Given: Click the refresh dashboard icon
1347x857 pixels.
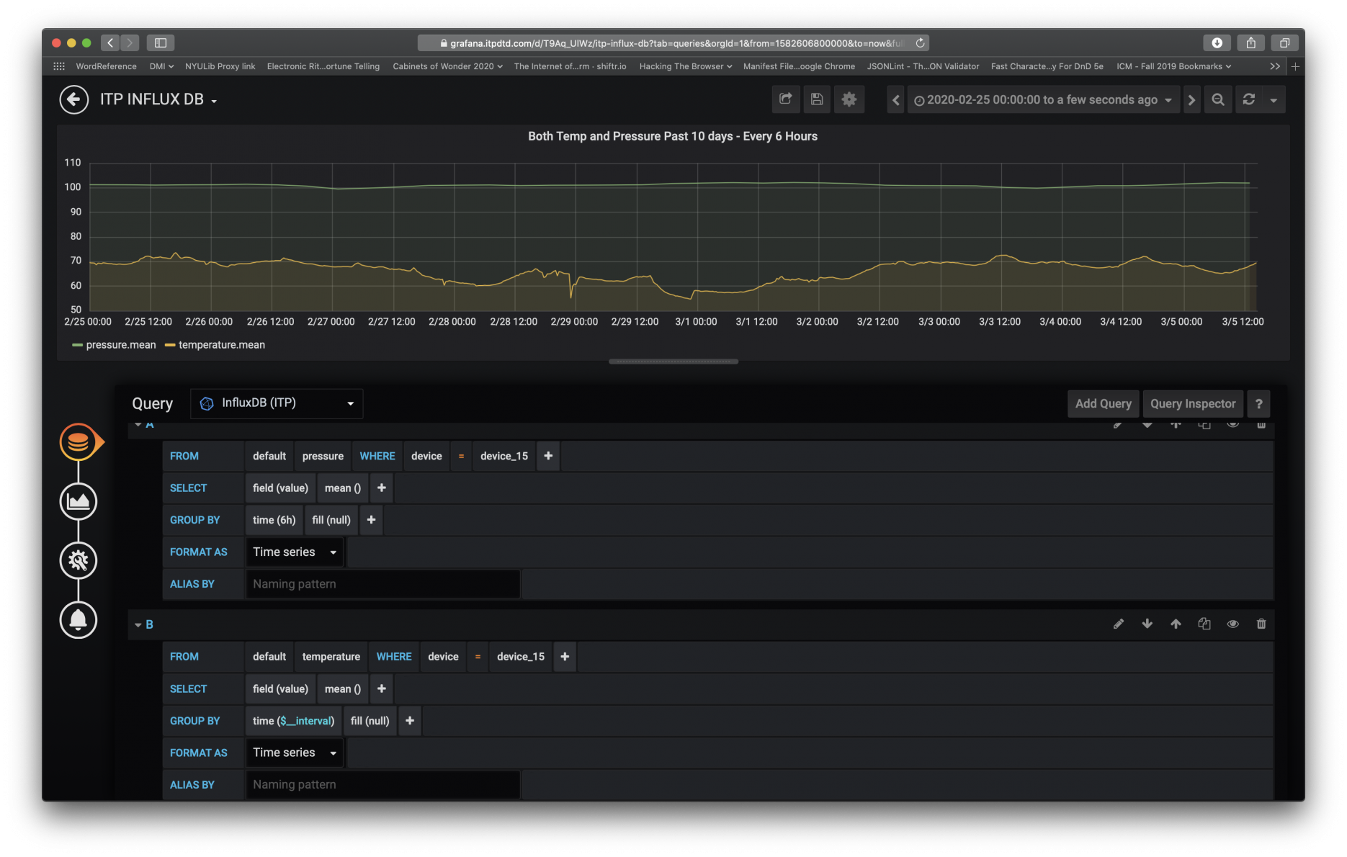Looking at the screenshot, I should click(1249, 99).
